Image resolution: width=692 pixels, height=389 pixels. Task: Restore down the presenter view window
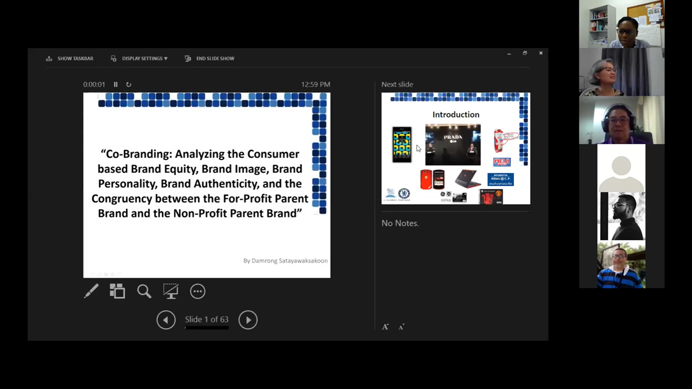[x=525, y=53]
